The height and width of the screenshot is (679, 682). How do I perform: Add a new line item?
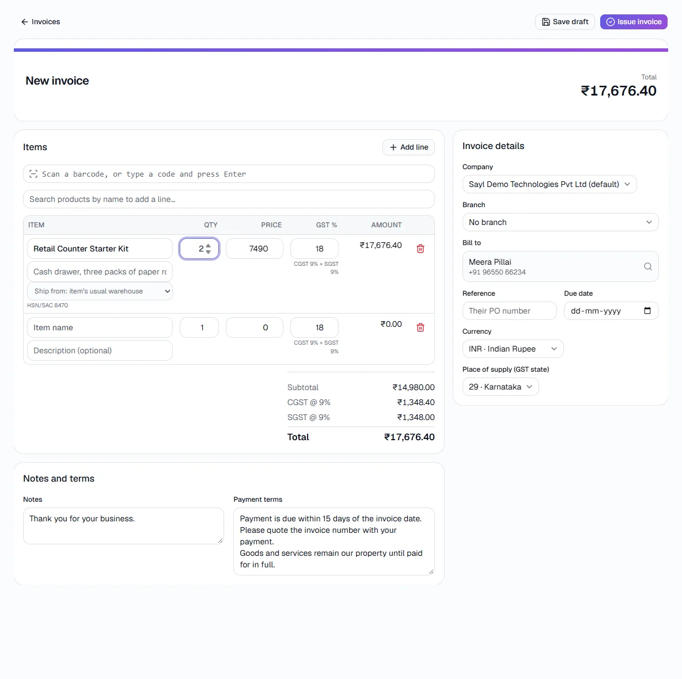click(x=408, y=147)
